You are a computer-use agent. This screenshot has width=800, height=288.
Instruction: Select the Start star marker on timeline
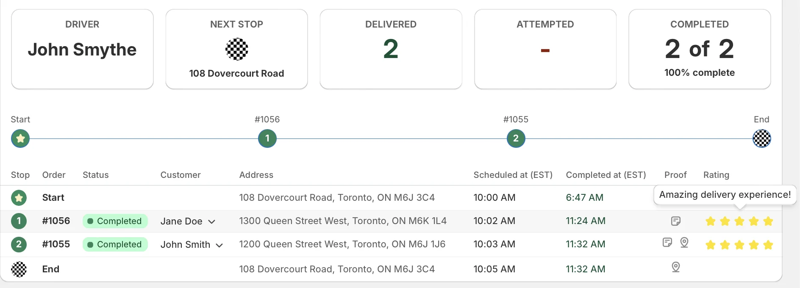point(20,138)
